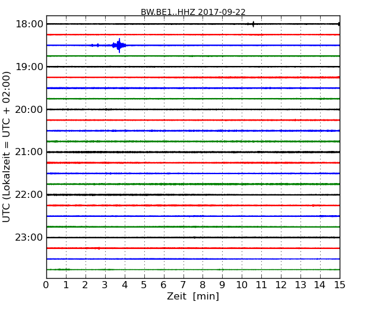This screenshot has width=386, height=309.
Task: Click the plot title "BW.BE1..HHZ 2017-09-22"
Action: click(x=193, y=12)
